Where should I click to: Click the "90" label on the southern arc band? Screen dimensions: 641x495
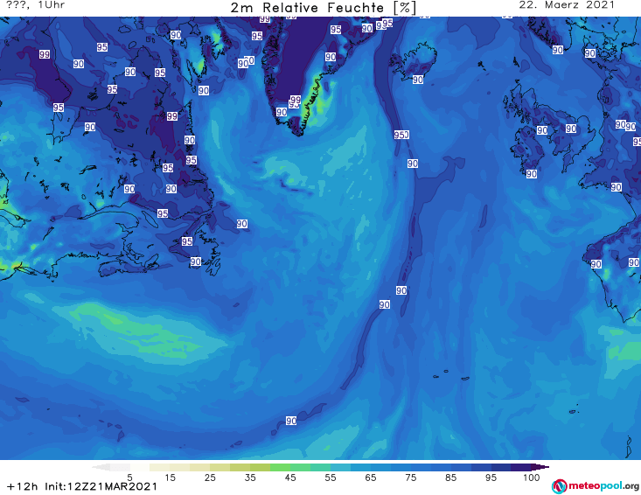(x=291, y=421)
